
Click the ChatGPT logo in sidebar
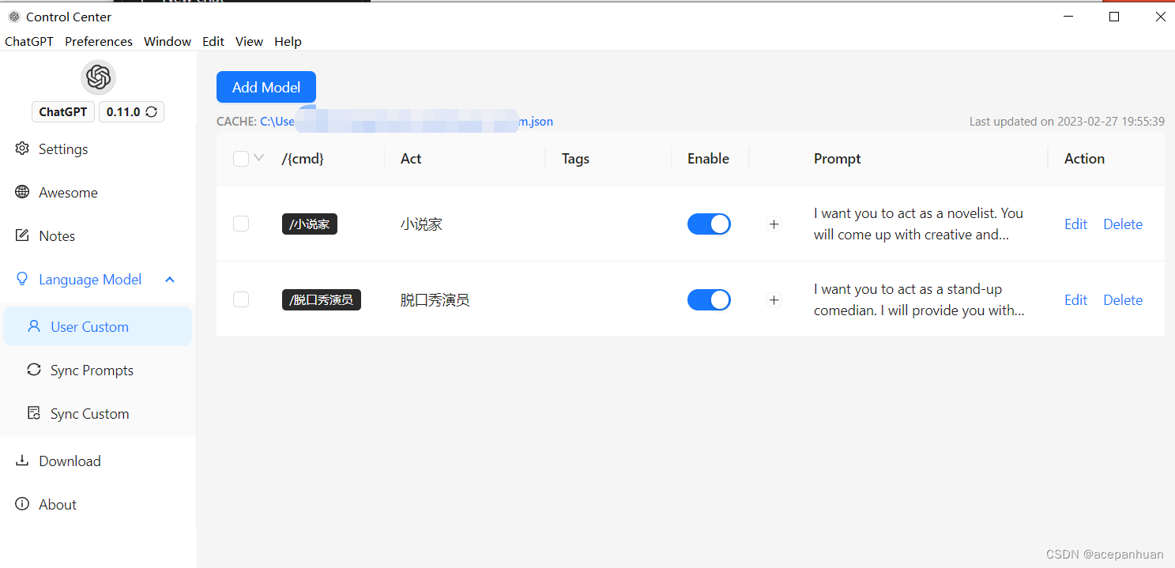click(x=98, y=77)
